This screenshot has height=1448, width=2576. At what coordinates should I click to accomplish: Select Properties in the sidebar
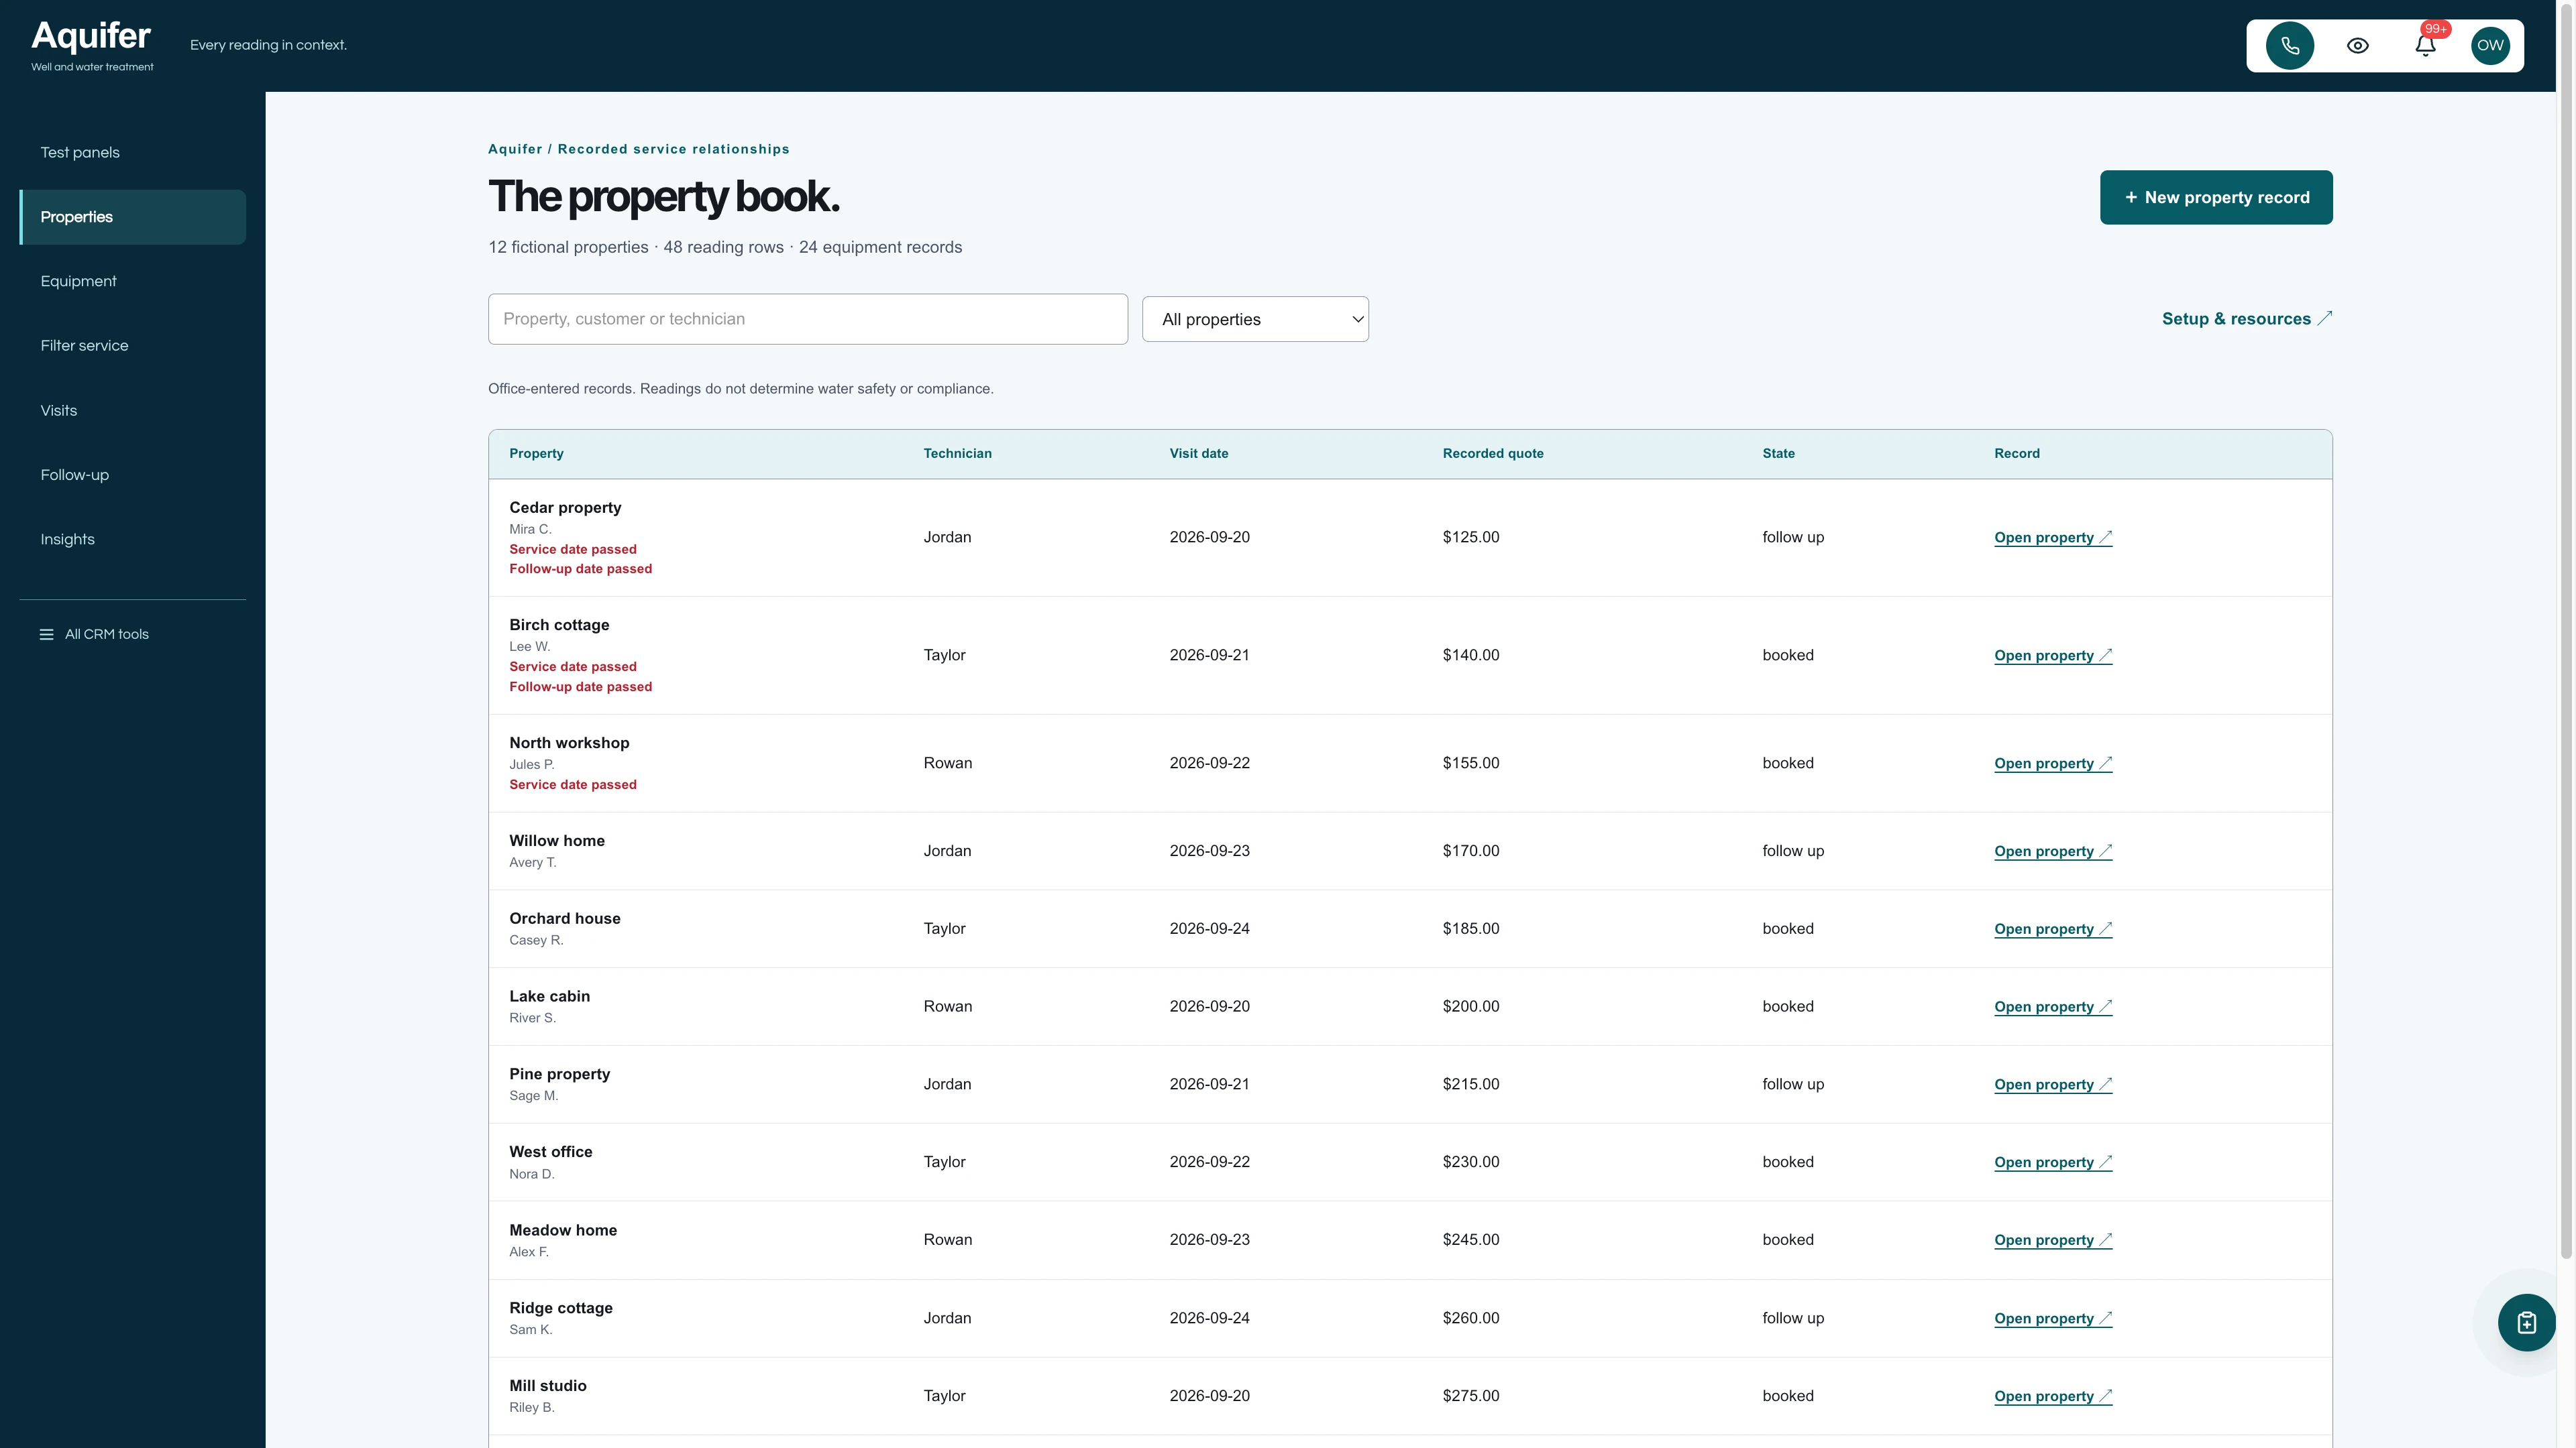tap(133, 217)
